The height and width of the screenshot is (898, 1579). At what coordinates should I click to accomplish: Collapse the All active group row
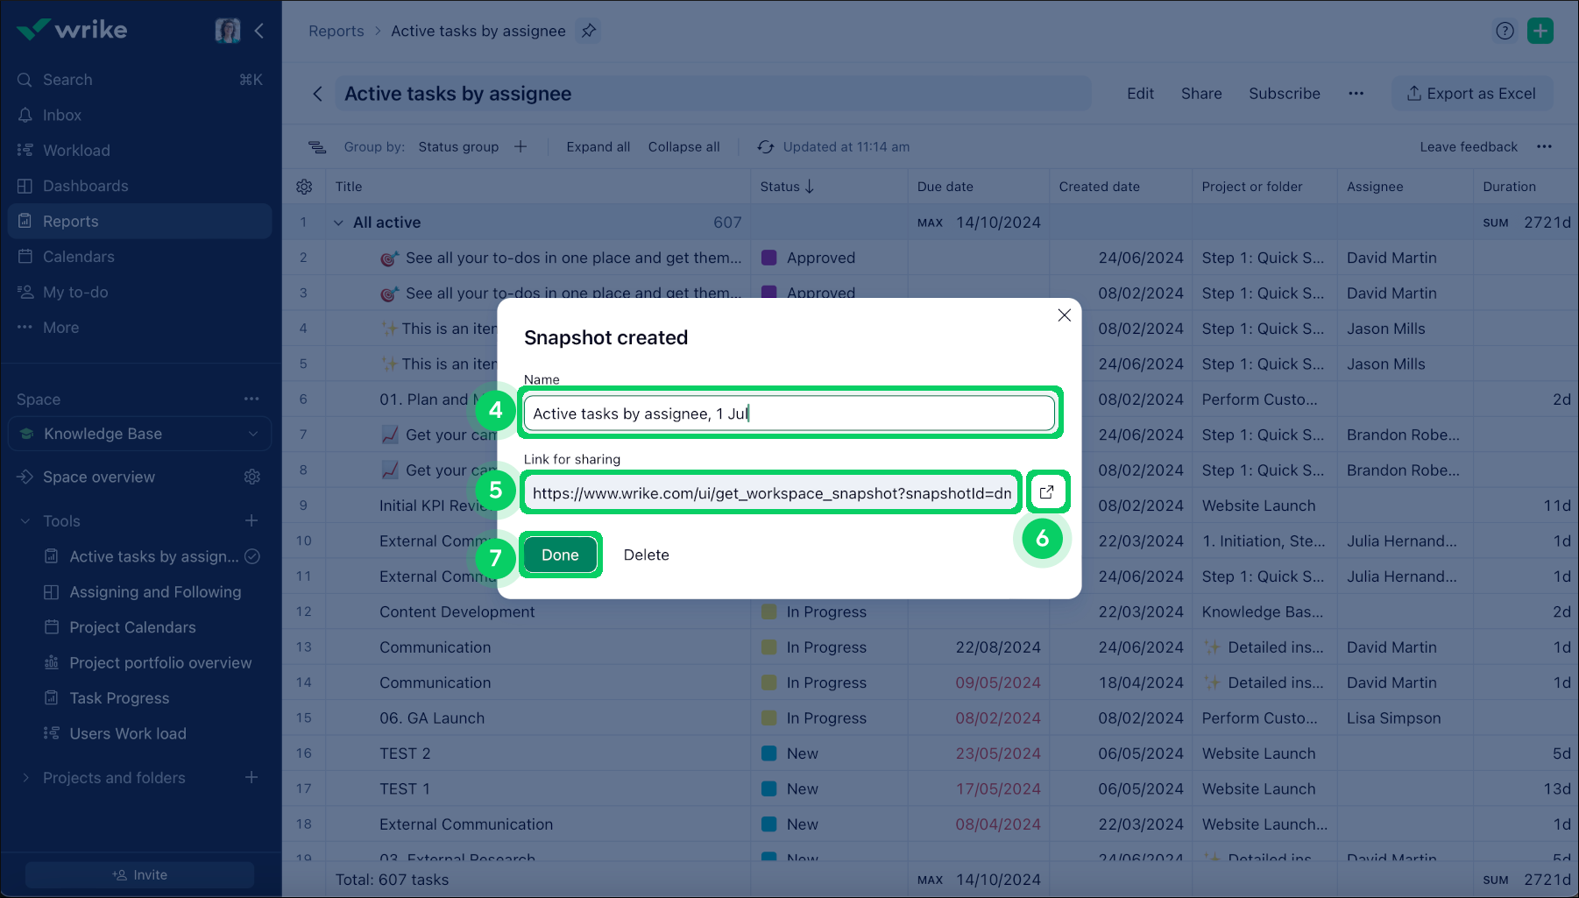[x=338, y=223]
